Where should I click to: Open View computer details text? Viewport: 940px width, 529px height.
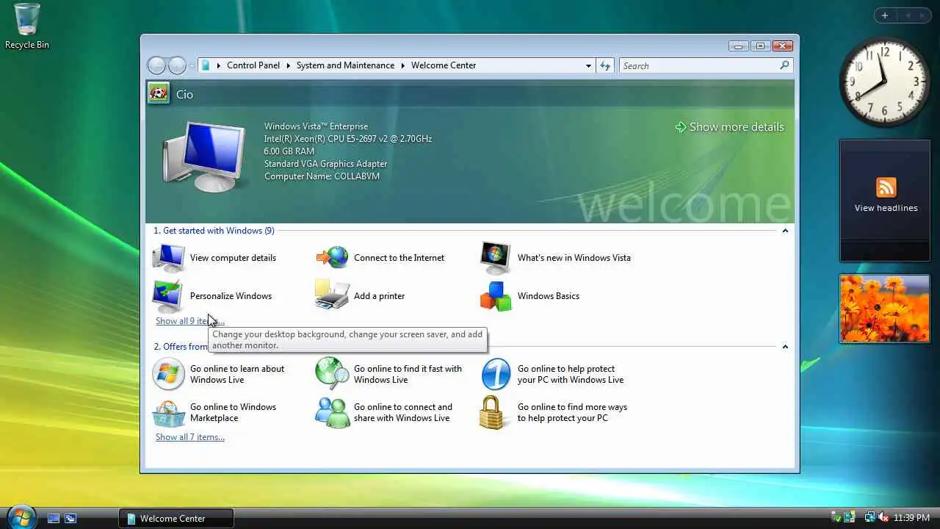(x=233, y=258)
